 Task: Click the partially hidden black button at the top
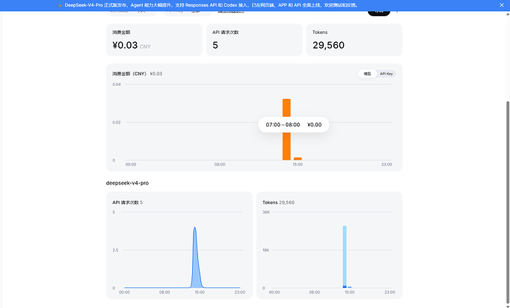(379, 13)
